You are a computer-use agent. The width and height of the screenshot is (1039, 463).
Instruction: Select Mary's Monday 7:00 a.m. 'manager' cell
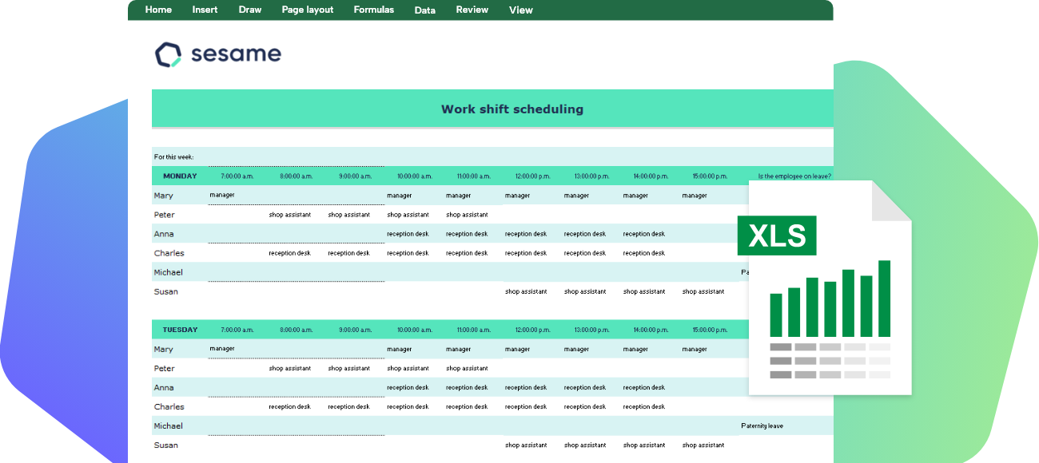pyautogui.click(x=222, y=195)
